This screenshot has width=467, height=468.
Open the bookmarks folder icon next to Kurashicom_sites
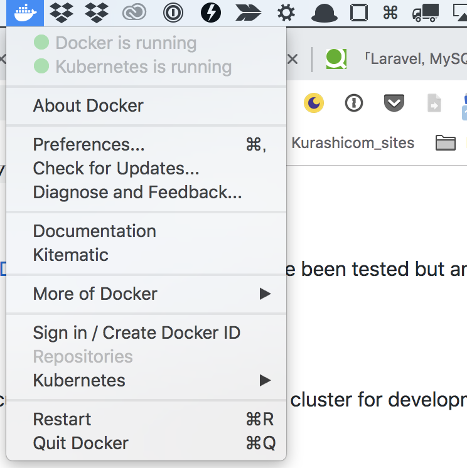(x=446, y=142)
